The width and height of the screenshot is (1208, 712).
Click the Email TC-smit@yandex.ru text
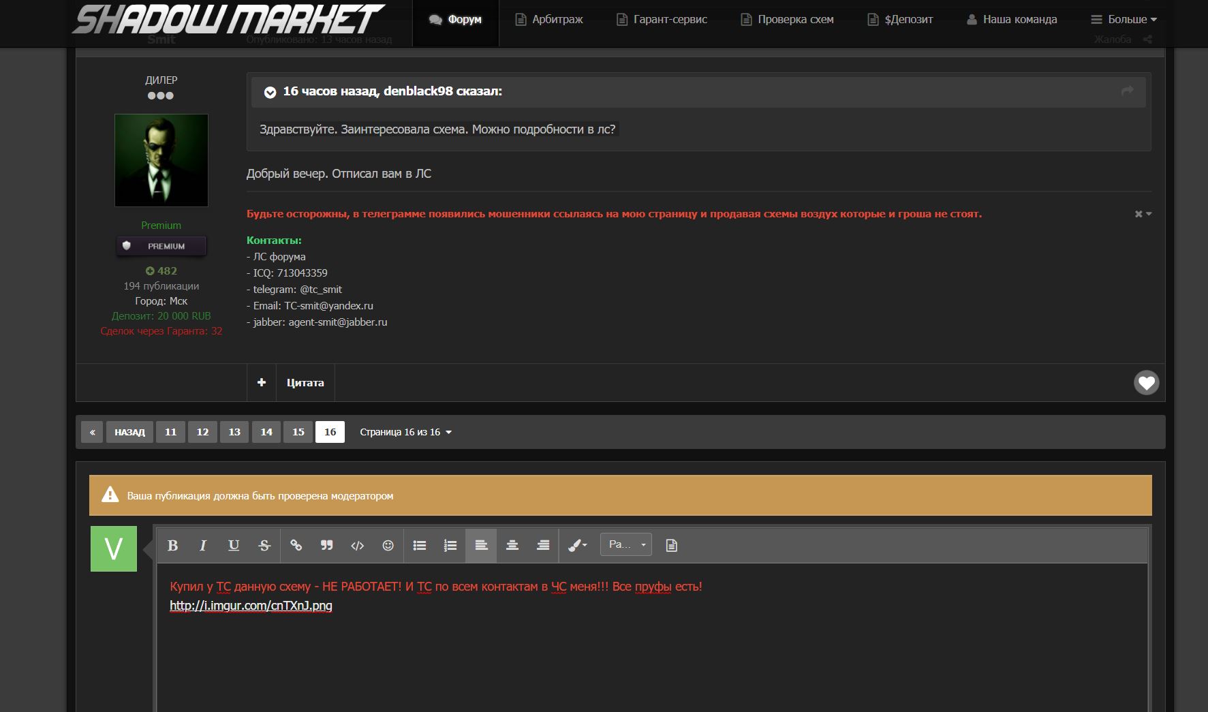tap(310, 306)
